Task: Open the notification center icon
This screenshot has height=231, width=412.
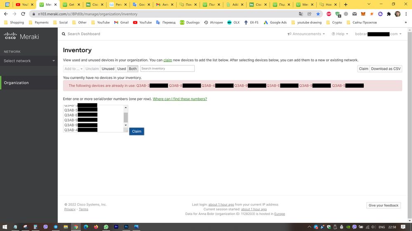Action: (403, 227)
